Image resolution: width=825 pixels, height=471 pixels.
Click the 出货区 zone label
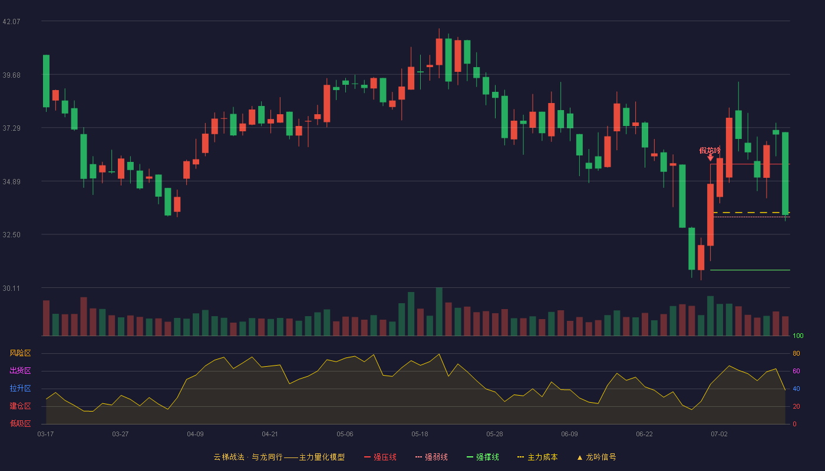tap(21, 371)
